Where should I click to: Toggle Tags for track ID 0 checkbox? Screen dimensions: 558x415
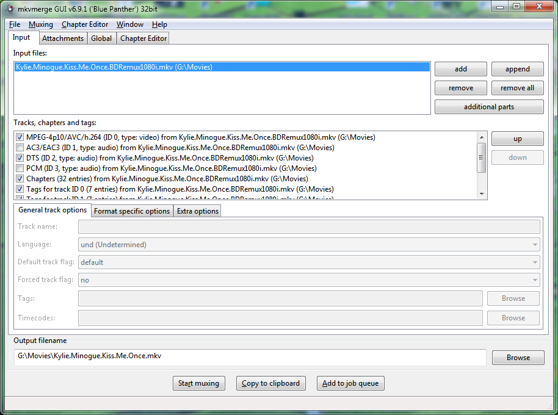point(20,189)
